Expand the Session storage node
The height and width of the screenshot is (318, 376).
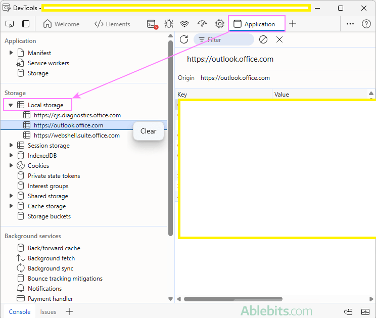click(x=11, y=145)
